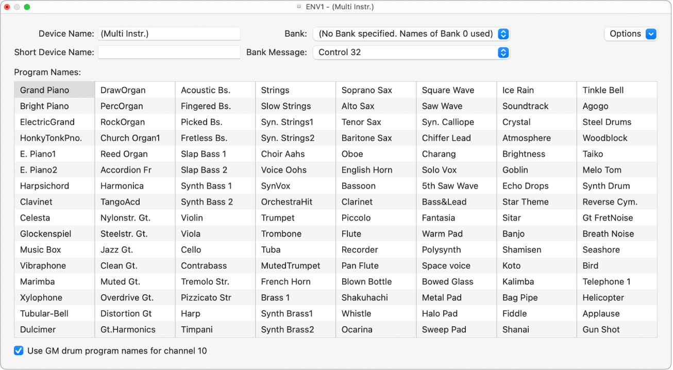The image size is (673, 370).
Task: Click the Short Device Name field
Action: [x=169, y=53]
